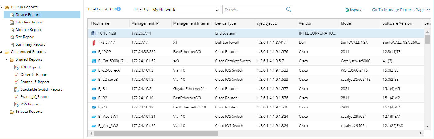Click the Export button
The width and height of the screenshot is (434, 139).
click(355, 10)
